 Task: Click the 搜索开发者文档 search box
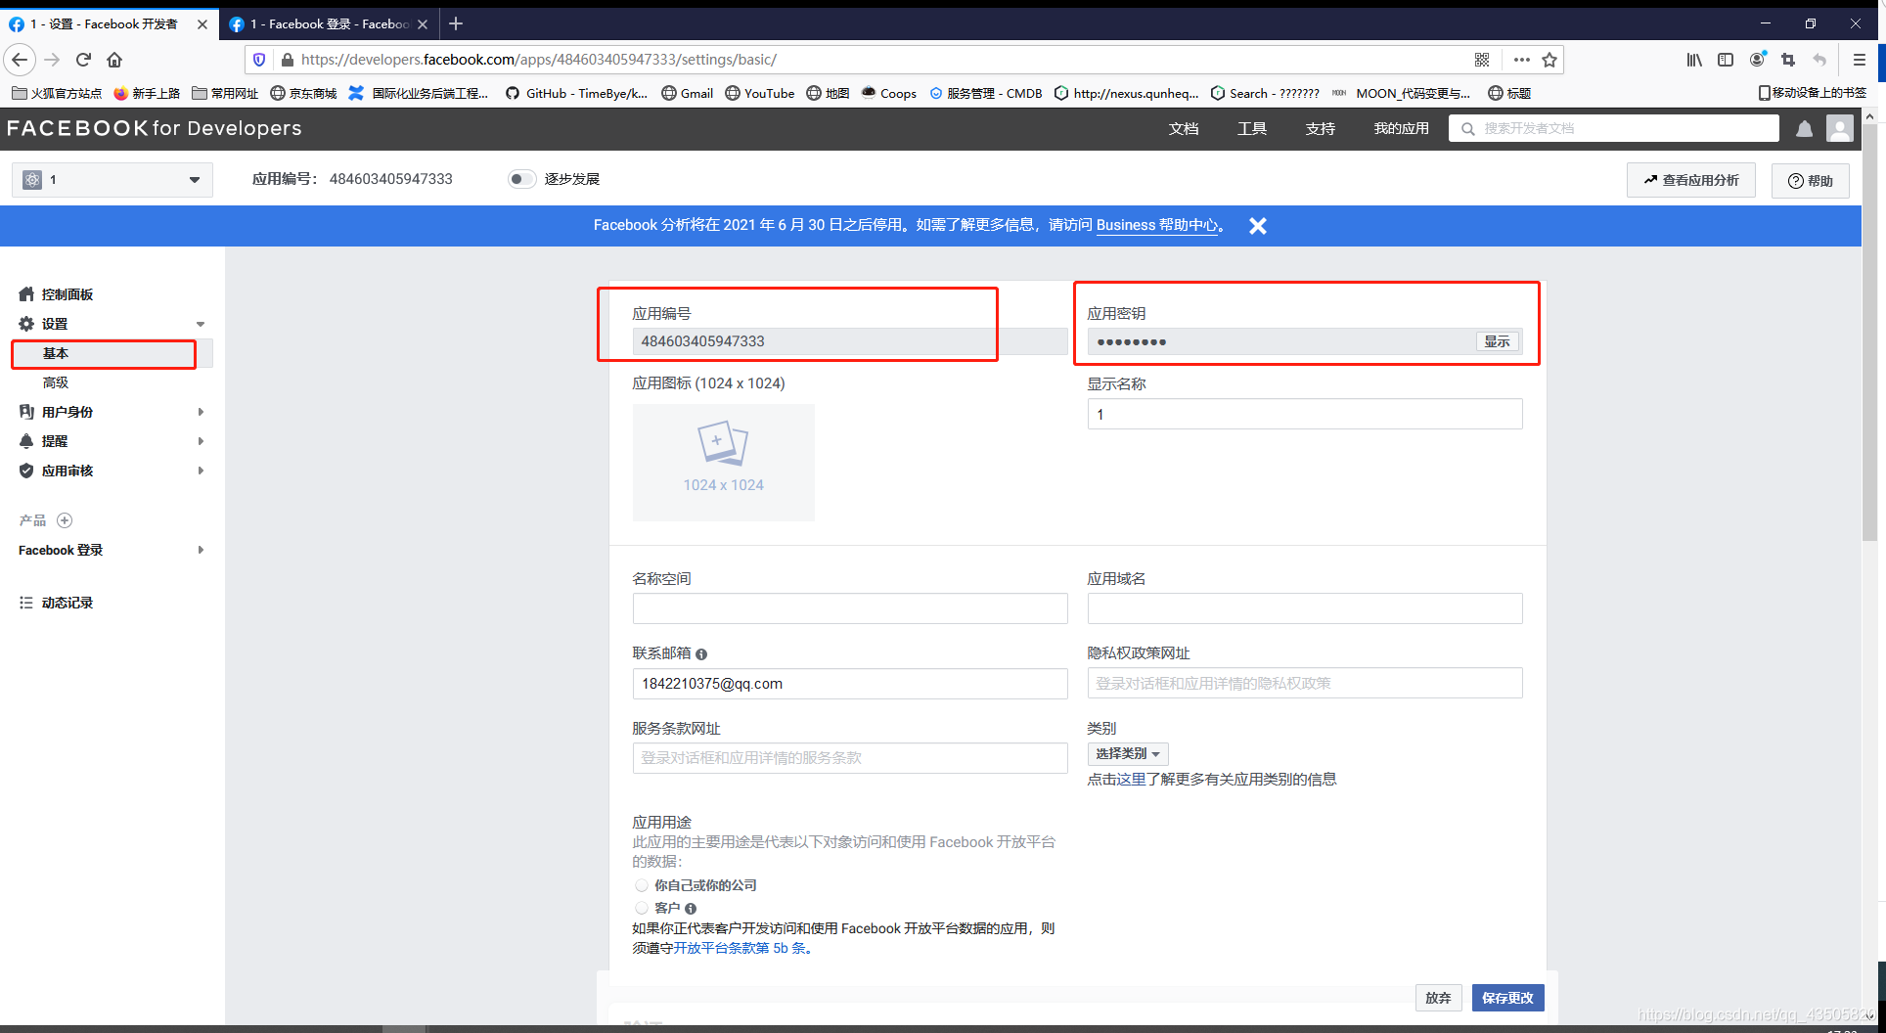(1614, 128)
